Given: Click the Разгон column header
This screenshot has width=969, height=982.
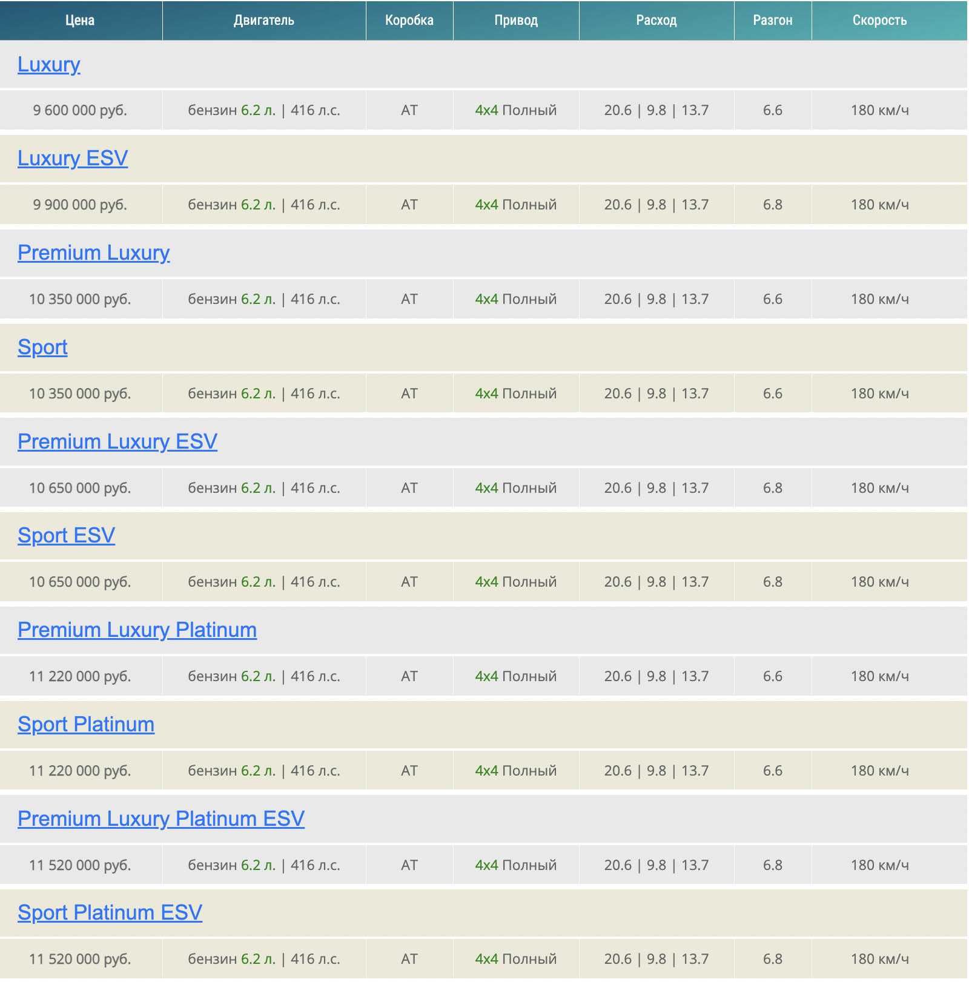Looking at the screenshot, I should pos(773,21).
